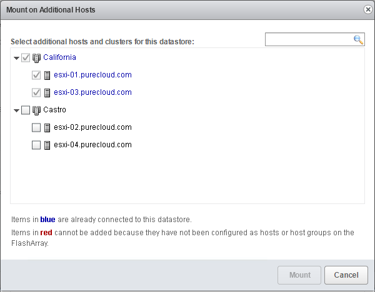Focus the host search input field
375x292 pixels.
pos(309,39)
